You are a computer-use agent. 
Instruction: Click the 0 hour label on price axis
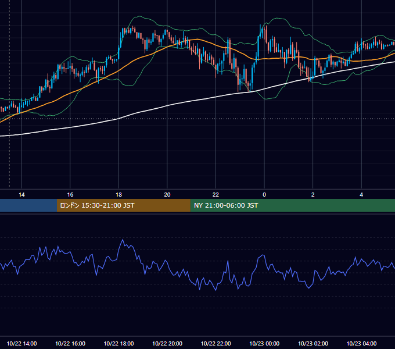tap(264, 195)
